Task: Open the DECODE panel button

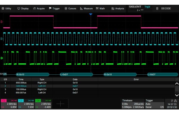Action: click(163, 9)
